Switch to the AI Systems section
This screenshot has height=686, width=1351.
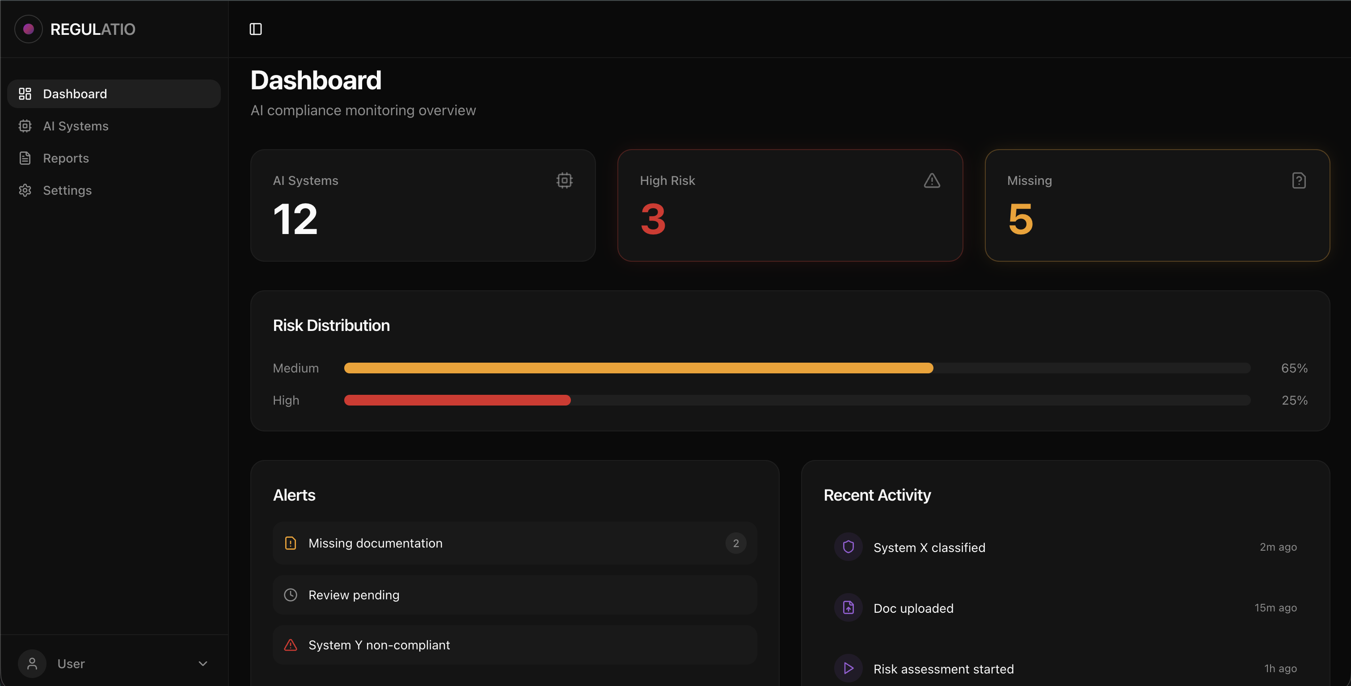(x=76, y=126)
